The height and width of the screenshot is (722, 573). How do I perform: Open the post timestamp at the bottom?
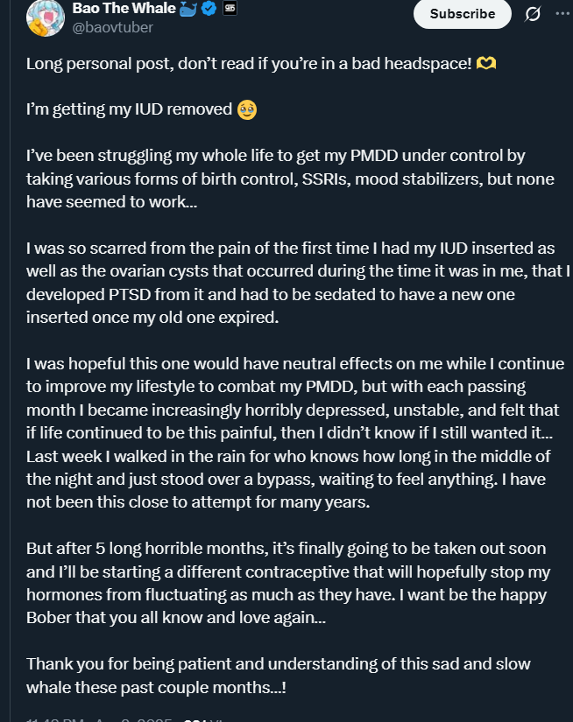[x=99, y=719]
